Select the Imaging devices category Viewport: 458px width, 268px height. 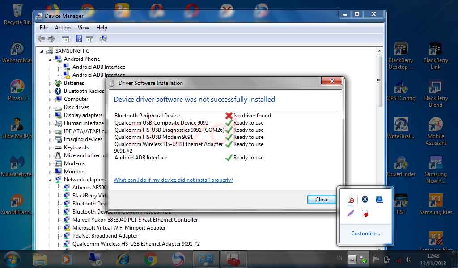coord(83,139)
